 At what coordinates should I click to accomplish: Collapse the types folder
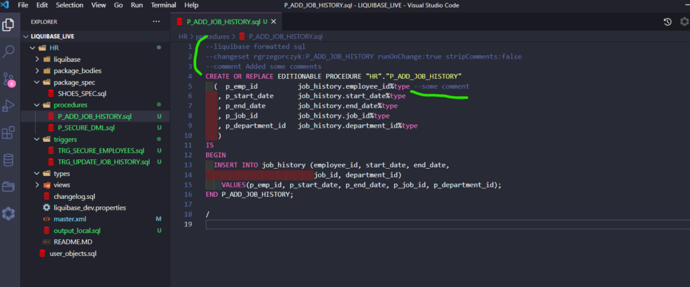tap(96, 173)
